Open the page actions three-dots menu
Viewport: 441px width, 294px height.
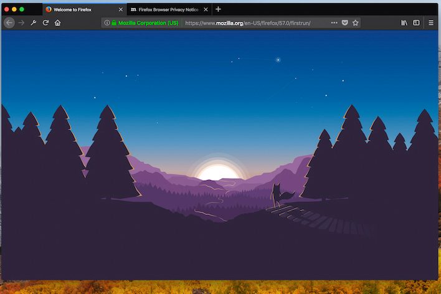[x=334, y=23]
